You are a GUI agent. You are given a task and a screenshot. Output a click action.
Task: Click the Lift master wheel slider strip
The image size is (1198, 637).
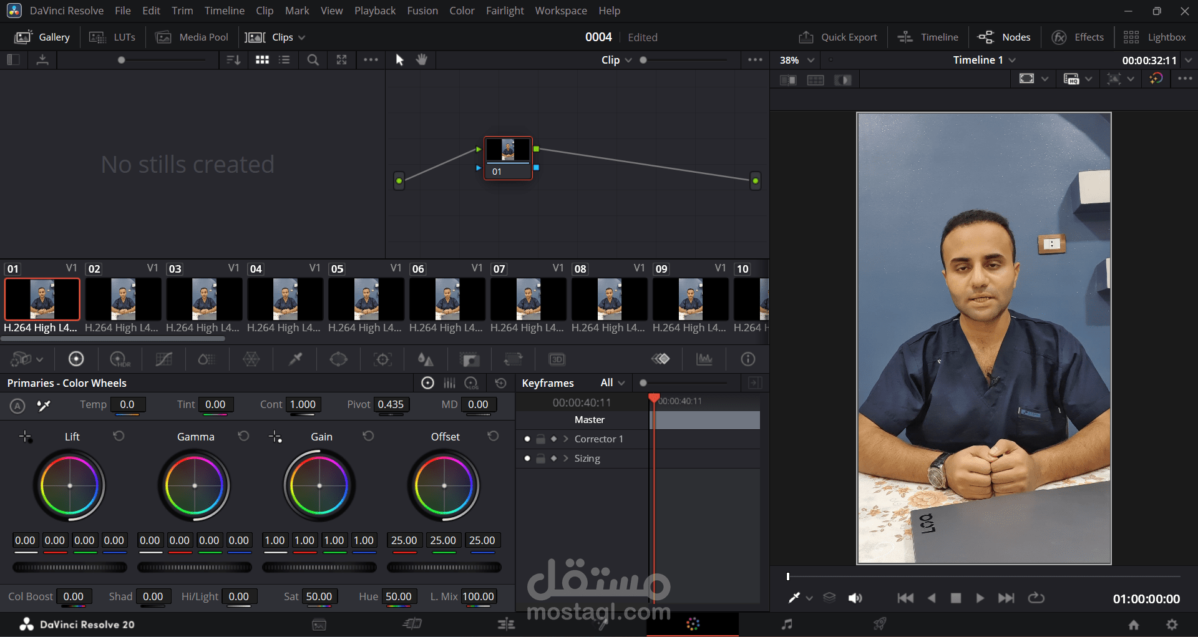tap(70, 567)
